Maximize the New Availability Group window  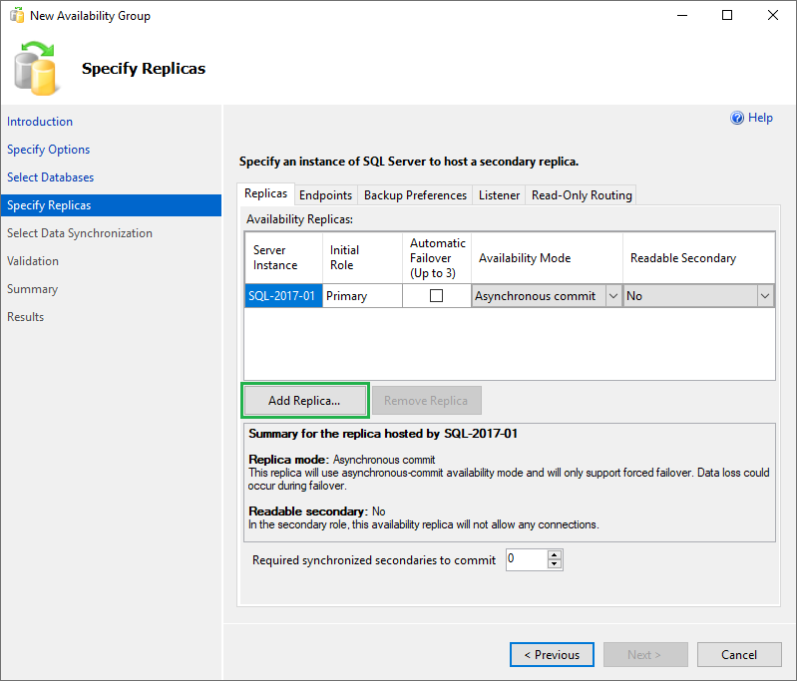727,15
